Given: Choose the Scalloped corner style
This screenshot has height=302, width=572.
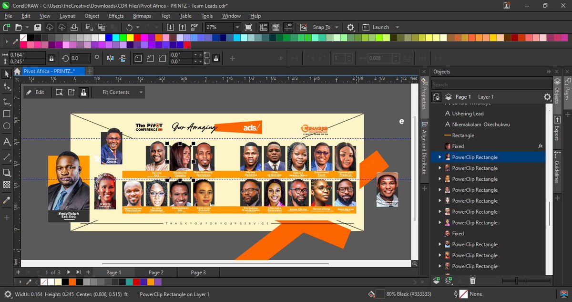Looking at the screenshot, I should tap(150, 58).
